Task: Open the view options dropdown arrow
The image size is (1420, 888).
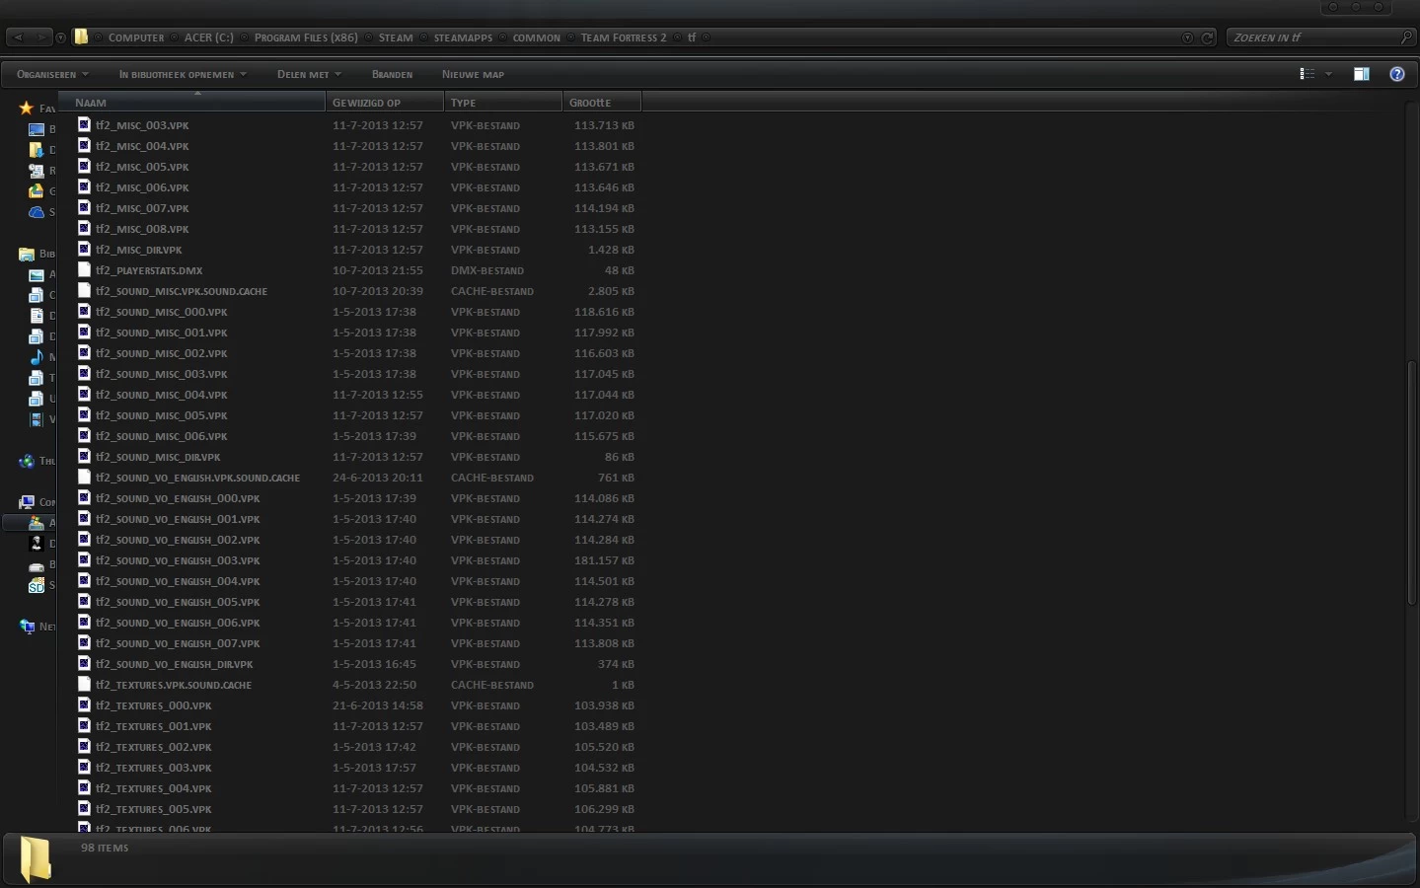Action: coord(1328,74)
